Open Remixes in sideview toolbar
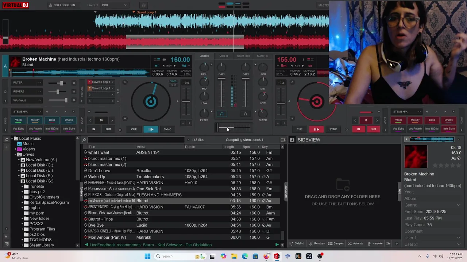The height and width of the screenshot is (262, 467). pos(317,243)
